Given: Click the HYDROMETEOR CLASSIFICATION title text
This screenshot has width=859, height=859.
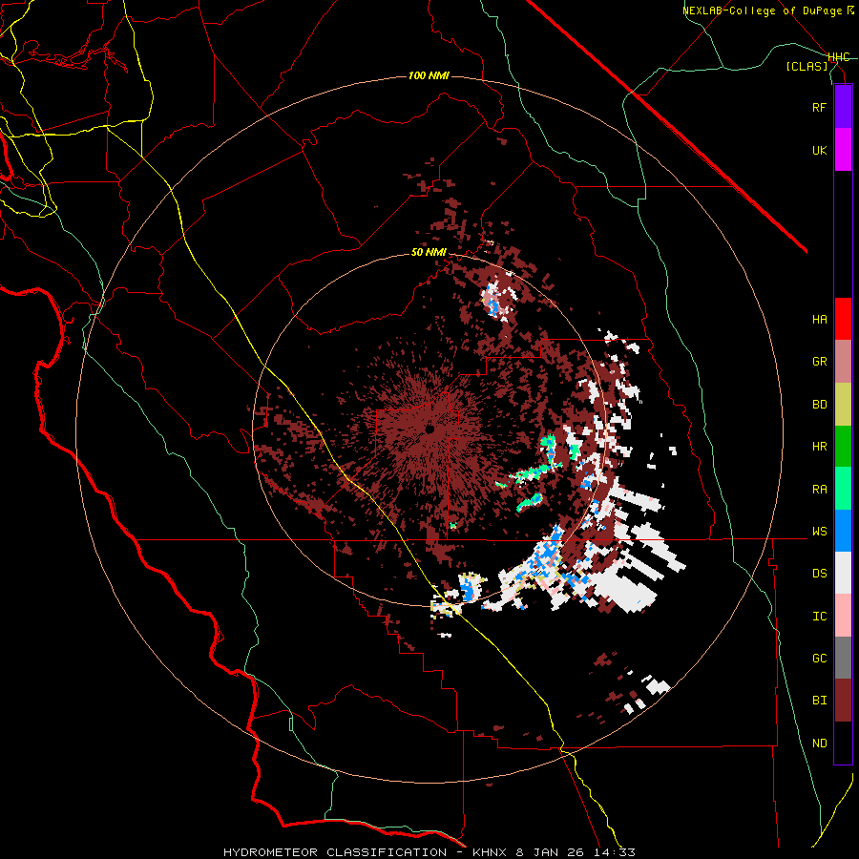Looking at the screenshot, I should tap(335, 852).
